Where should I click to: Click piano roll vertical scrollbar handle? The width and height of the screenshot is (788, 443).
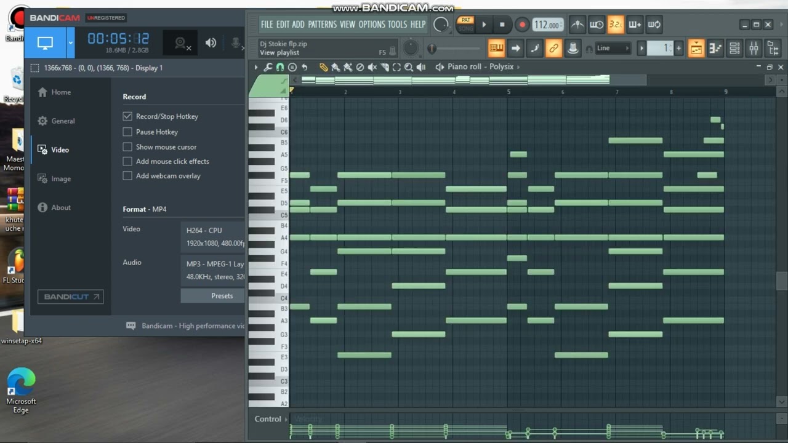point(782,281)
